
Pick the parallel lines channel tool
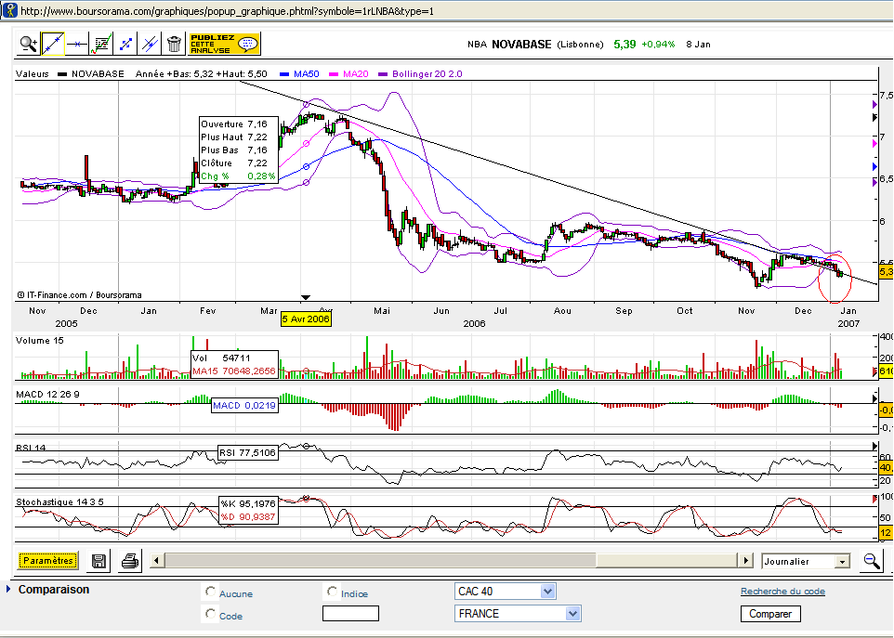(150, 43)
